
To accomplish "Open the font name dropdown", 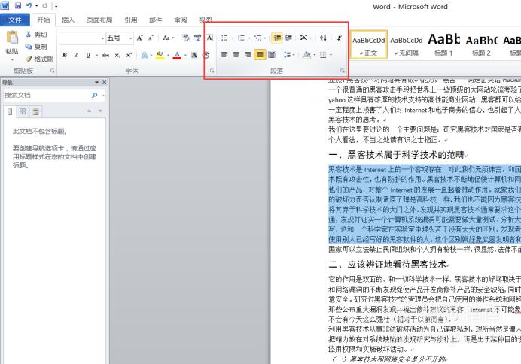I will point(102,38).
